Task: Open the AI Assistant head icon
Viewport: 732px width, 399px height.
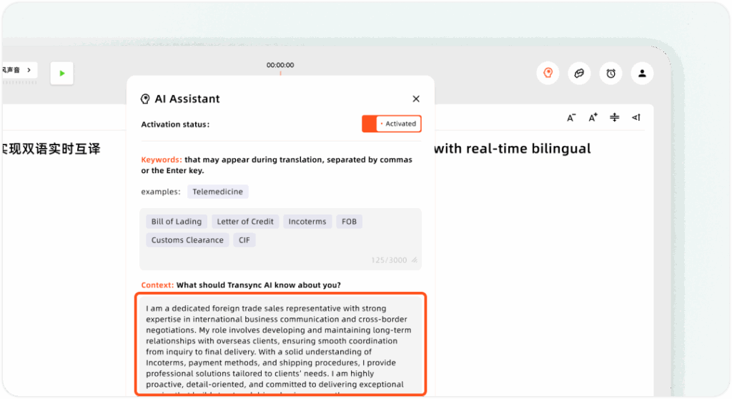Action: point(548,73)
